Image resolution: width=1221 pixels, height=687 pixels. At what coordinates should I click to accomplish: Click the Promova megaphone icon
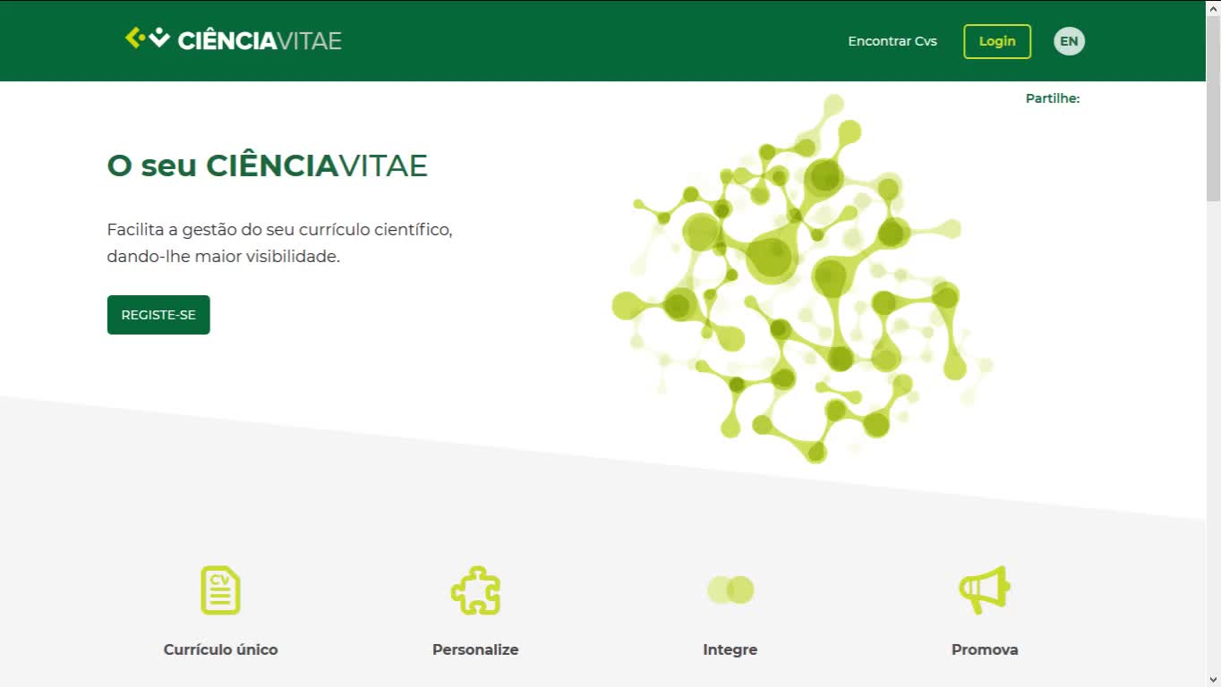pyautogui.click(x=985, y=590)
